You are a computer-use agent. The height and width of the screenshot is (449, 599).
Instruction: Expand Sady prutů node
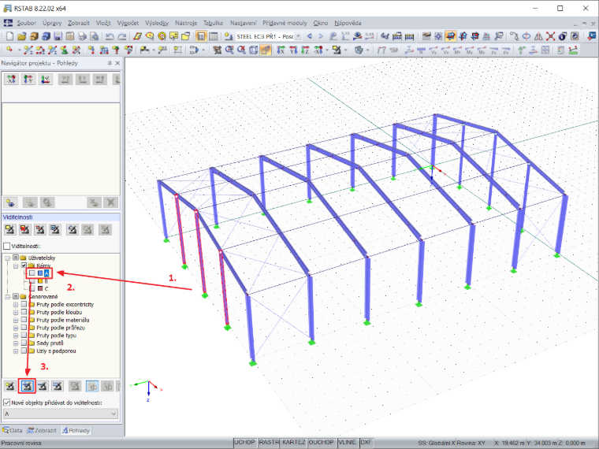click(x=16, y=343)
